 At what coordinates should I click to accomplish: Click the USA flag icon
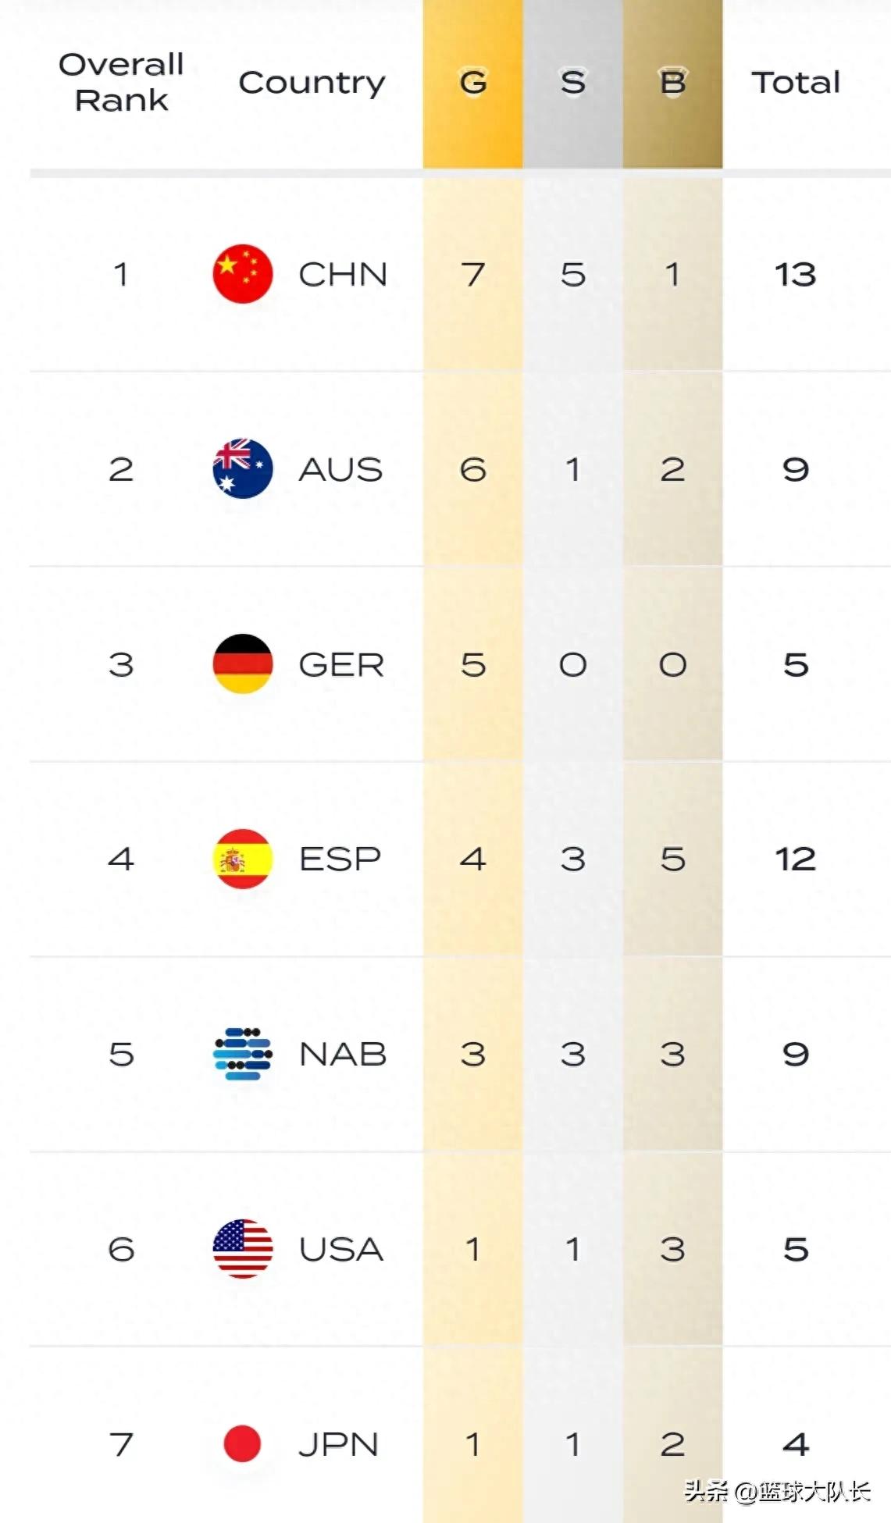point(243,1249)
